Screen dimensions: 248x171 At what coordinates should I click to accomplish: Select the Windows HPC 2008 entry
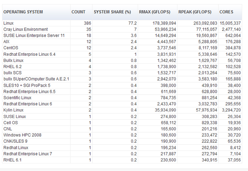coord(22,135)
